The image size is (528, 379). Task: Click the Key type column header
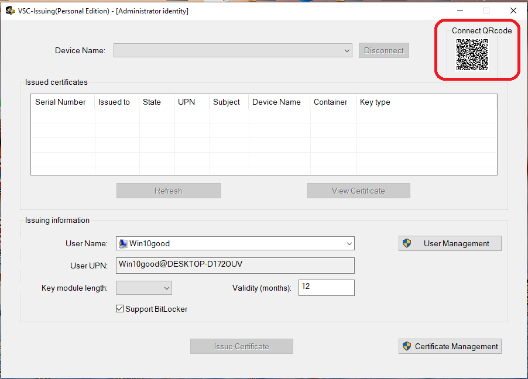[375, 102]
